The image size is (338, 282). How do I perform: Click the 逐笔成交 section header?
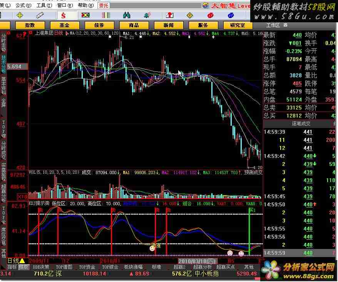point(301,123)
